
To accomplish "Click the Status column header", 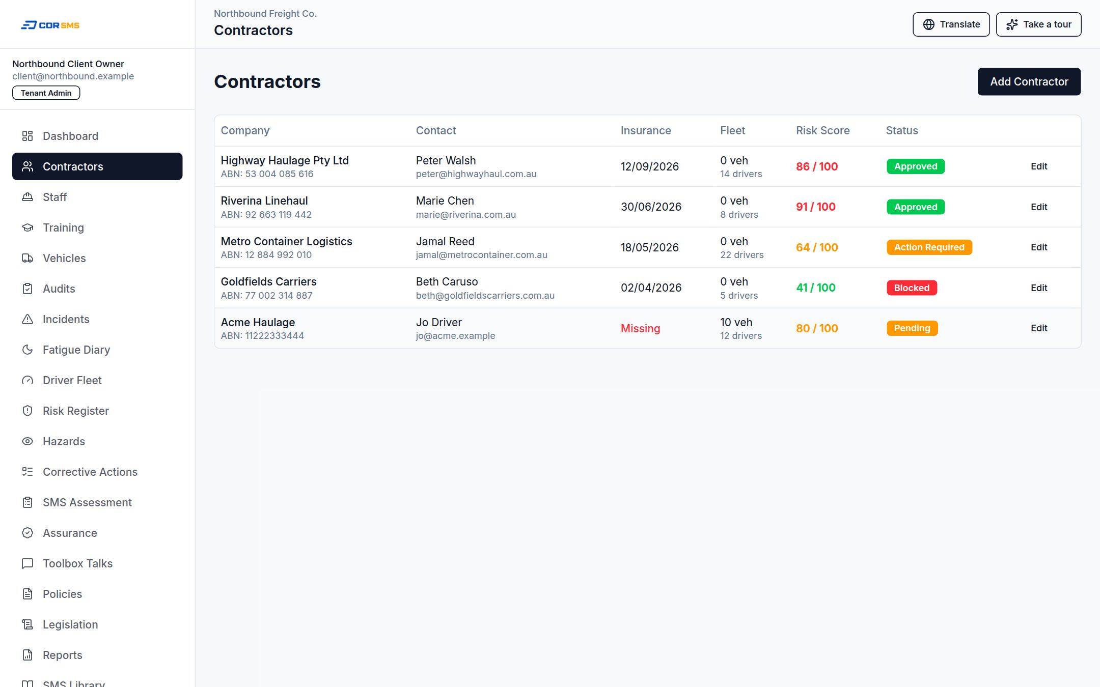I will pos(902,131).
